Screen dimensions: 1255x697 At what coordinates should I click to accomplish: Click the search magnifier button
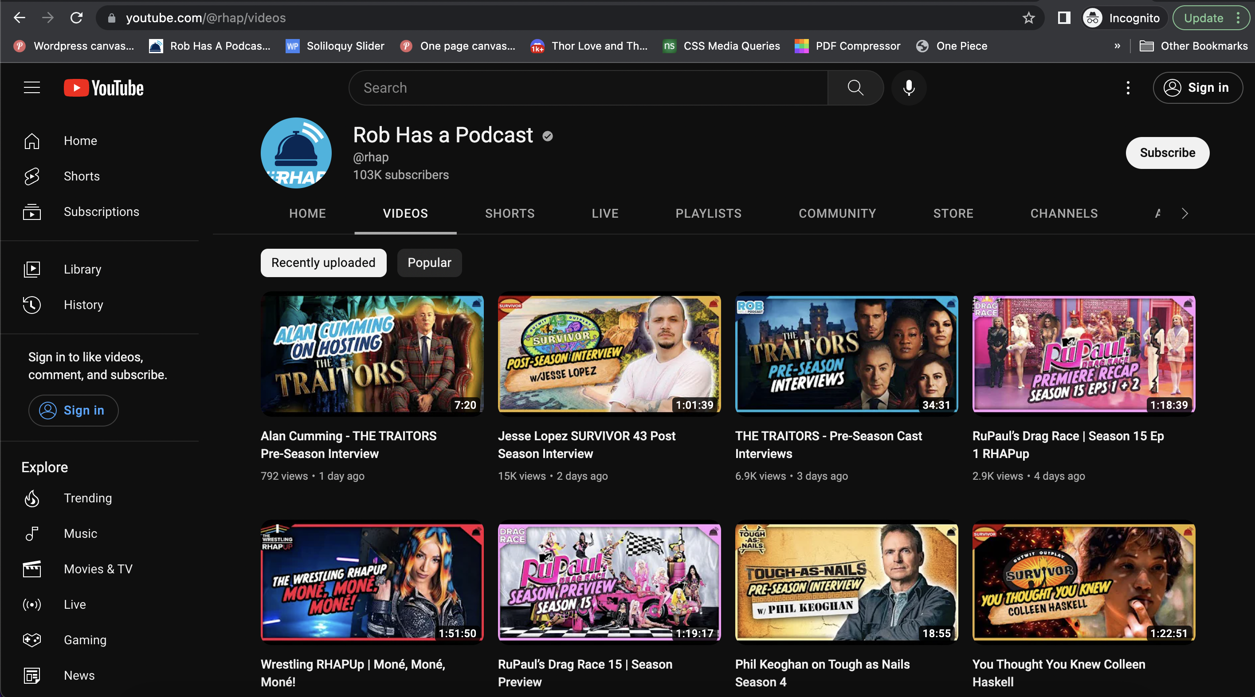[855, 88]
